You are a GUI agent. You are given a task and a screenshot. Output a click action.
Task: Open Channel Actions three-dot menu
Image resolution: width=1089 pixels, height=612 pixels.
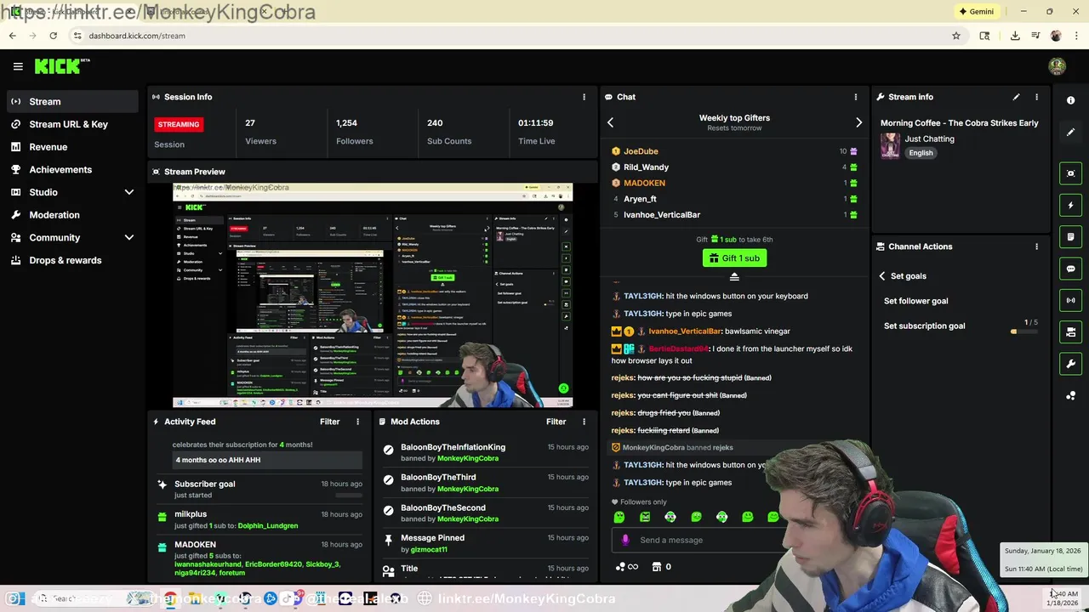[1036, 246]
